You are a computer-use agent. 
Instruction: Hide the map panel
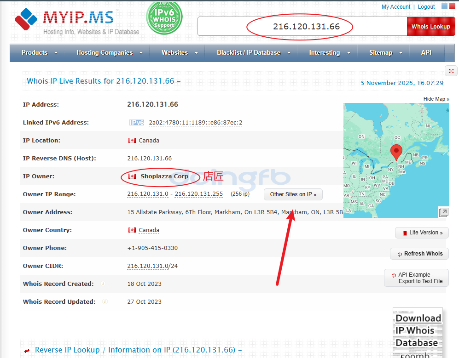pos(436,99)
